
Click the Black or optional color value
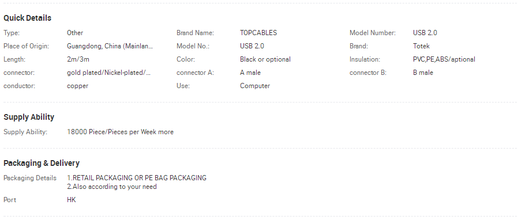click(x=265, y=59)
